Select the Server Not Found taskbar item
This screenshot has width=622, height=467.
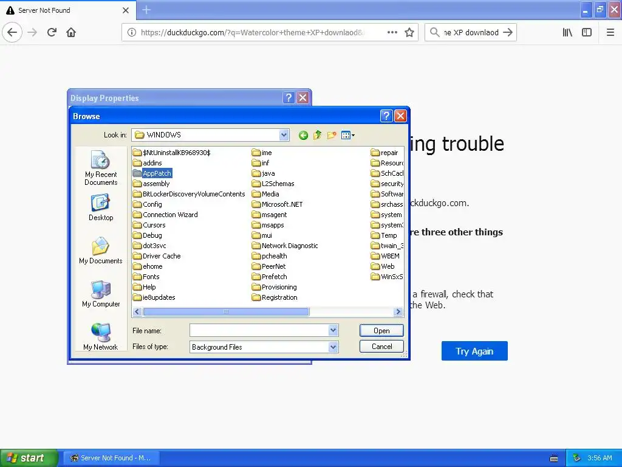click(111, 458)
